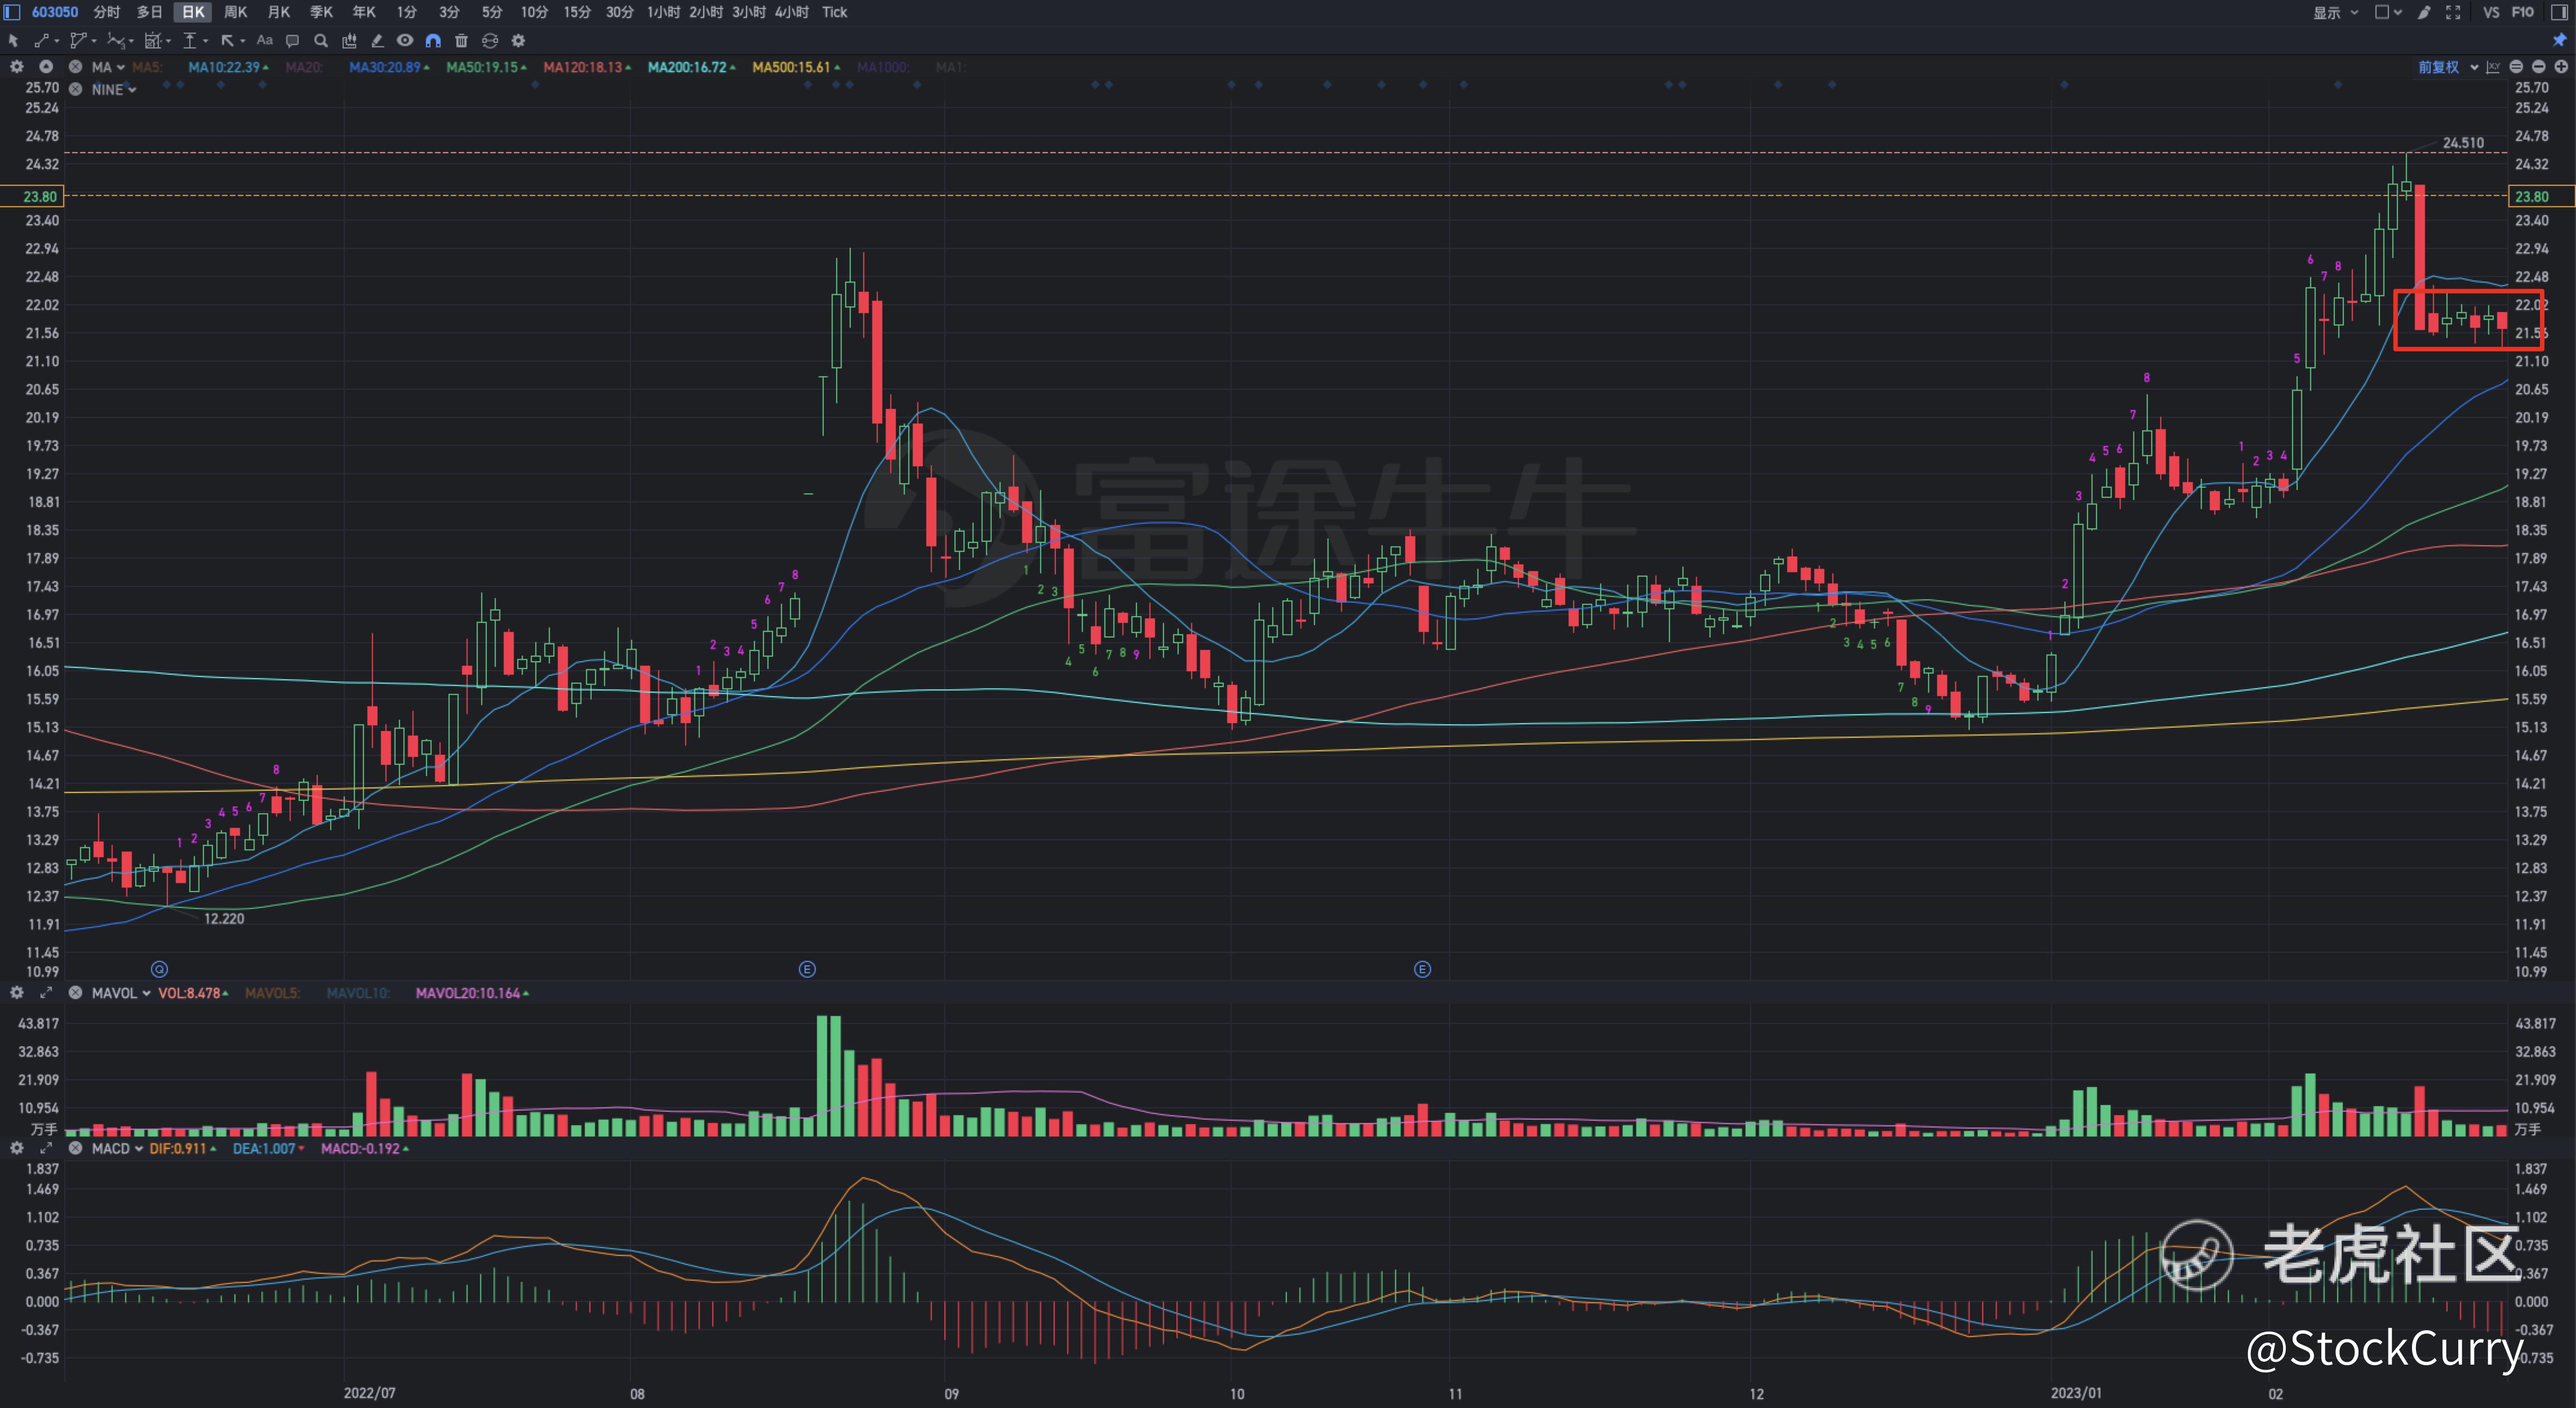The width and height of the screenshot is (2576, 1408).
Task: Select the text annotation Aa tool
Action: [264, 41]
